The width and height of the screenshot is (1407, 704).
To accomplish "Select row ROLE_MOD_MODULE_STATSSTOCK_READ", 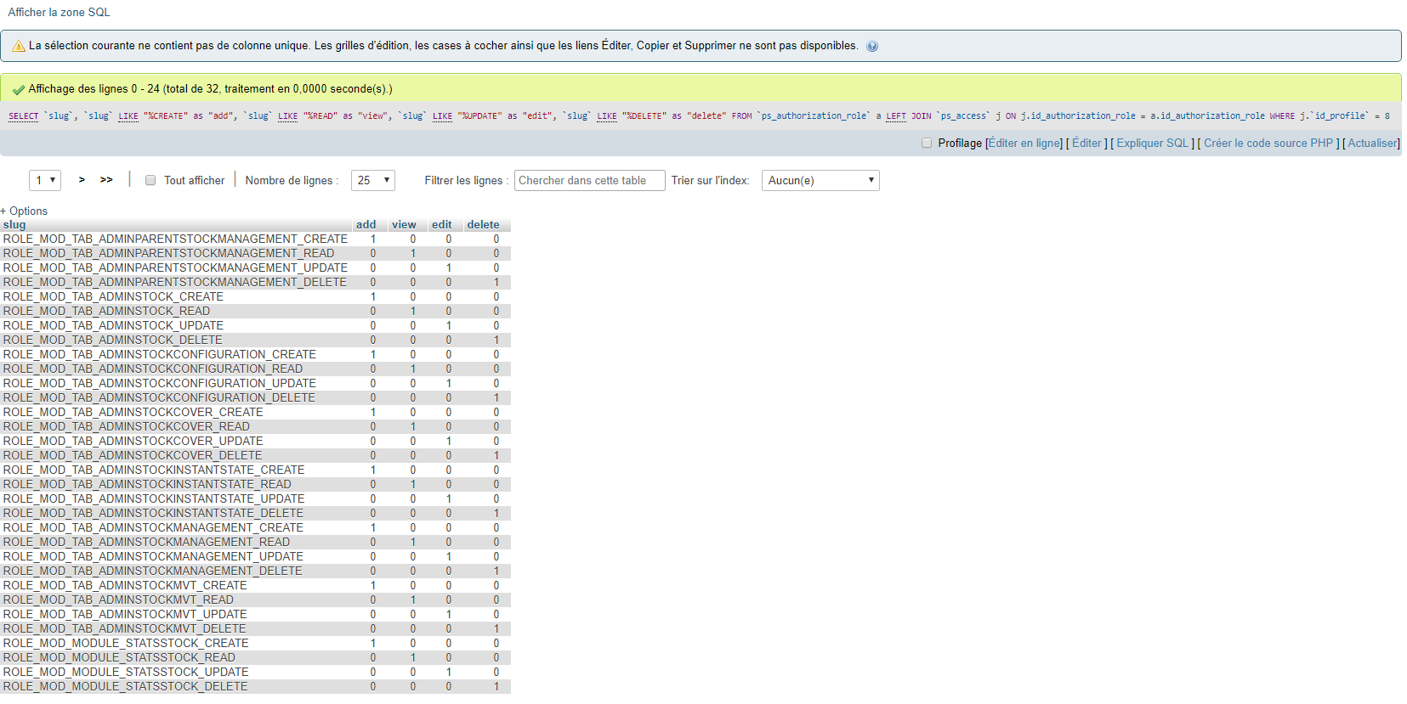I will click(x=255, y=657).
